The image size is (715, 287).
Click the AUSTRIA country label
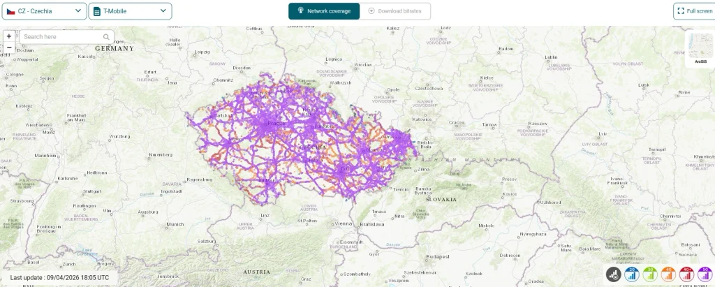[257, 272]
